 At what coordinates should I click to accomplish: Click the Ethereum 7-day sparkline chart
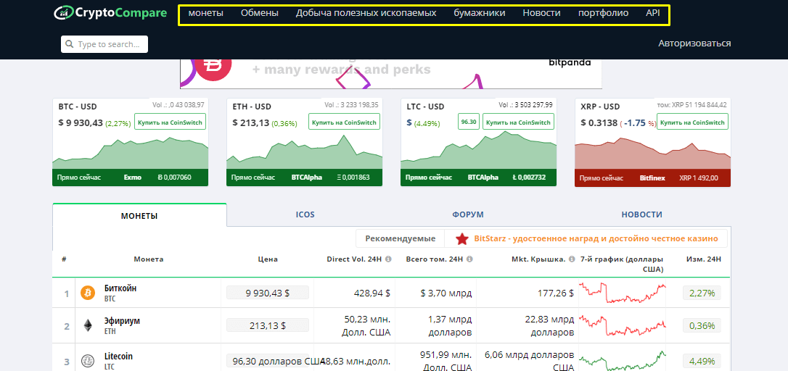623,325
